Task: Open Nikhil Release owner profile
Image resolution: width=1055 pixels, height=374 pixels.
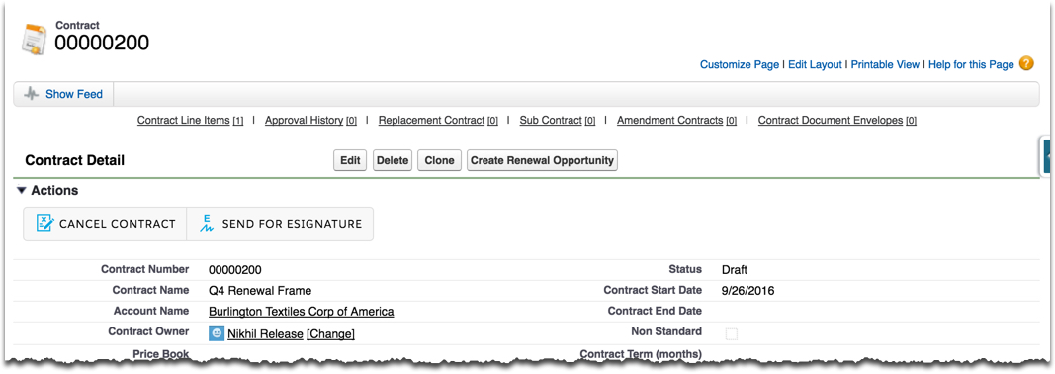Action: point(265,334)
